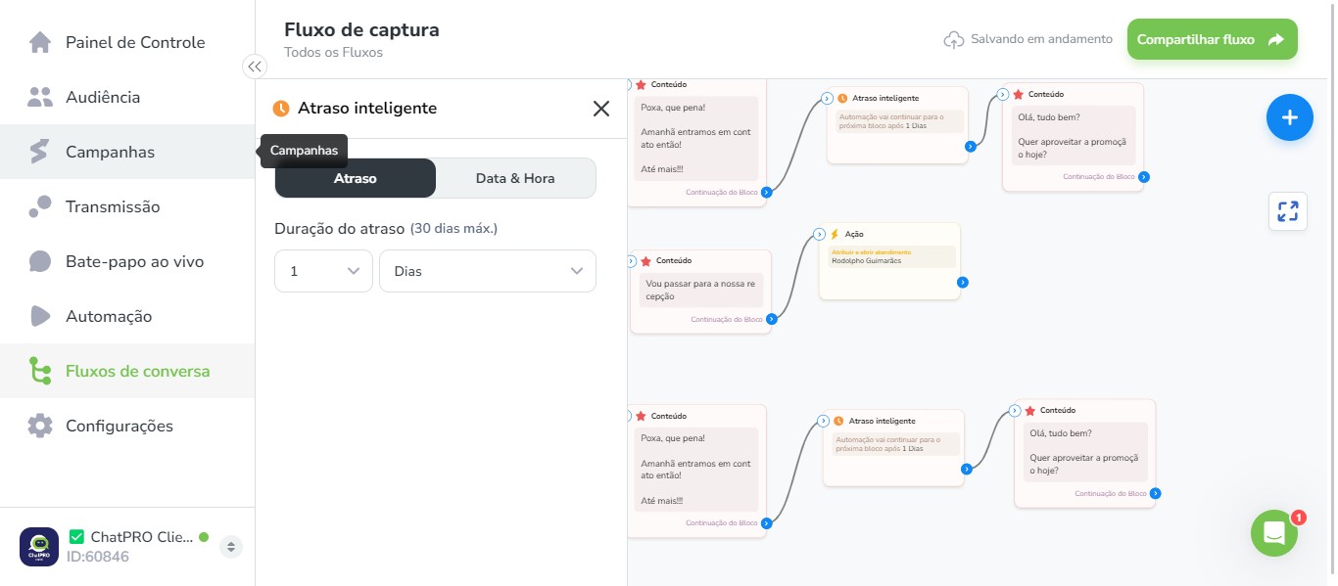
Task: Click 'Salvando em andamento' status text
Action: pos(1041,40)
